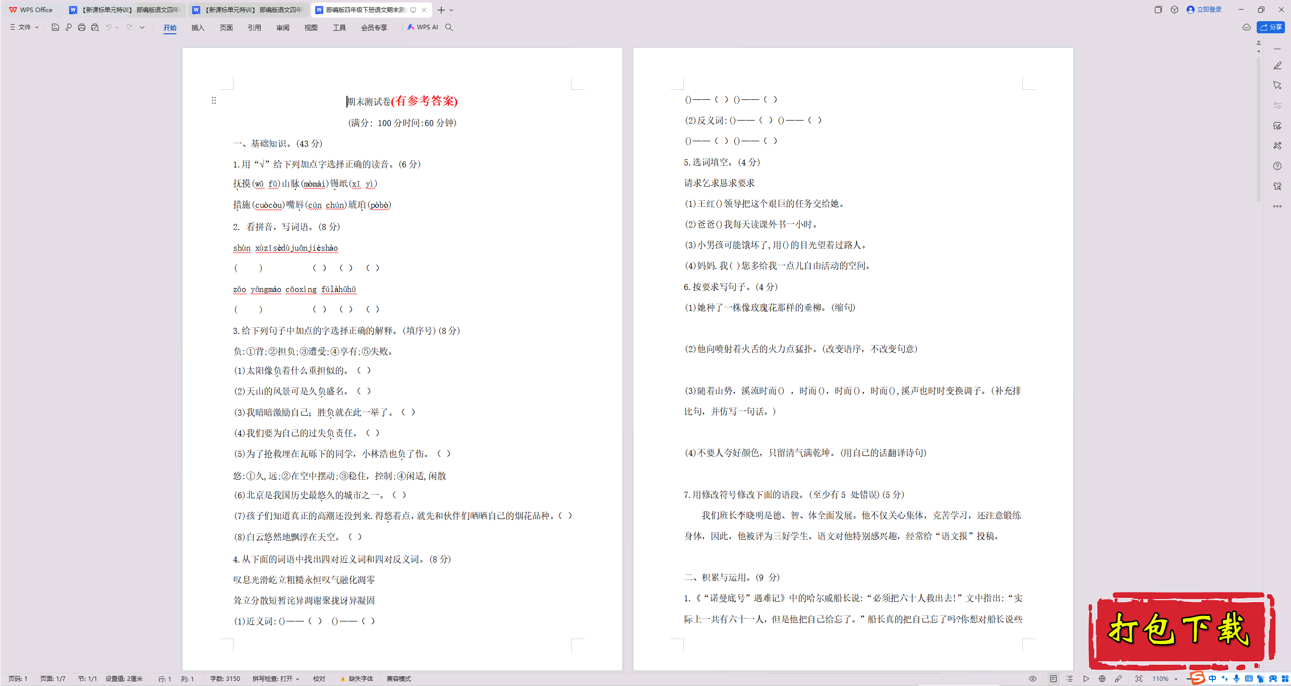Click the tools wrench icon in right sidebar
The image size is (1291, 686).
point(1277,146)
